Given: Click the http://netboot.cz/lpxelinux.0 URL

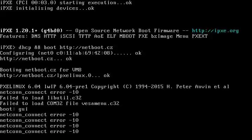Looking at the screenshot, I should pos(46,76).
